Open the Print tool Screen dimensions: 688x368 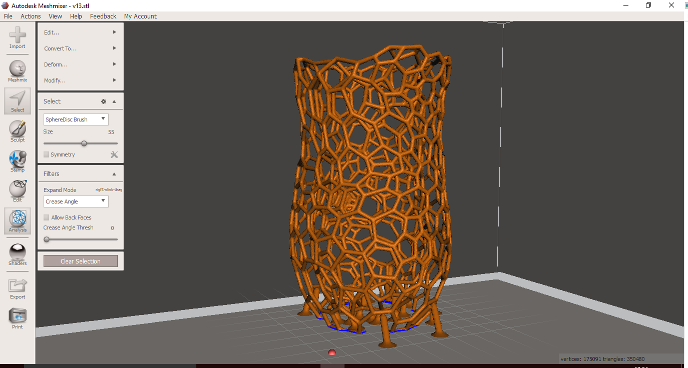tap(18, 318)
